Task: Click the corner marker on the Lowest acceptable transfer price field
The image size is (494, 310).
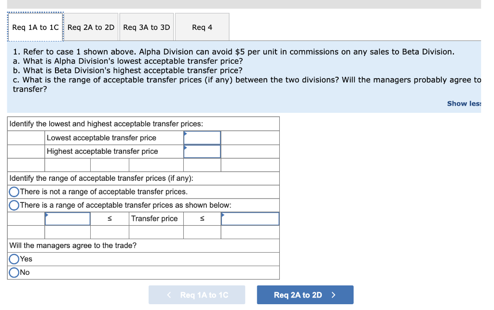Action: pos(185,134)
